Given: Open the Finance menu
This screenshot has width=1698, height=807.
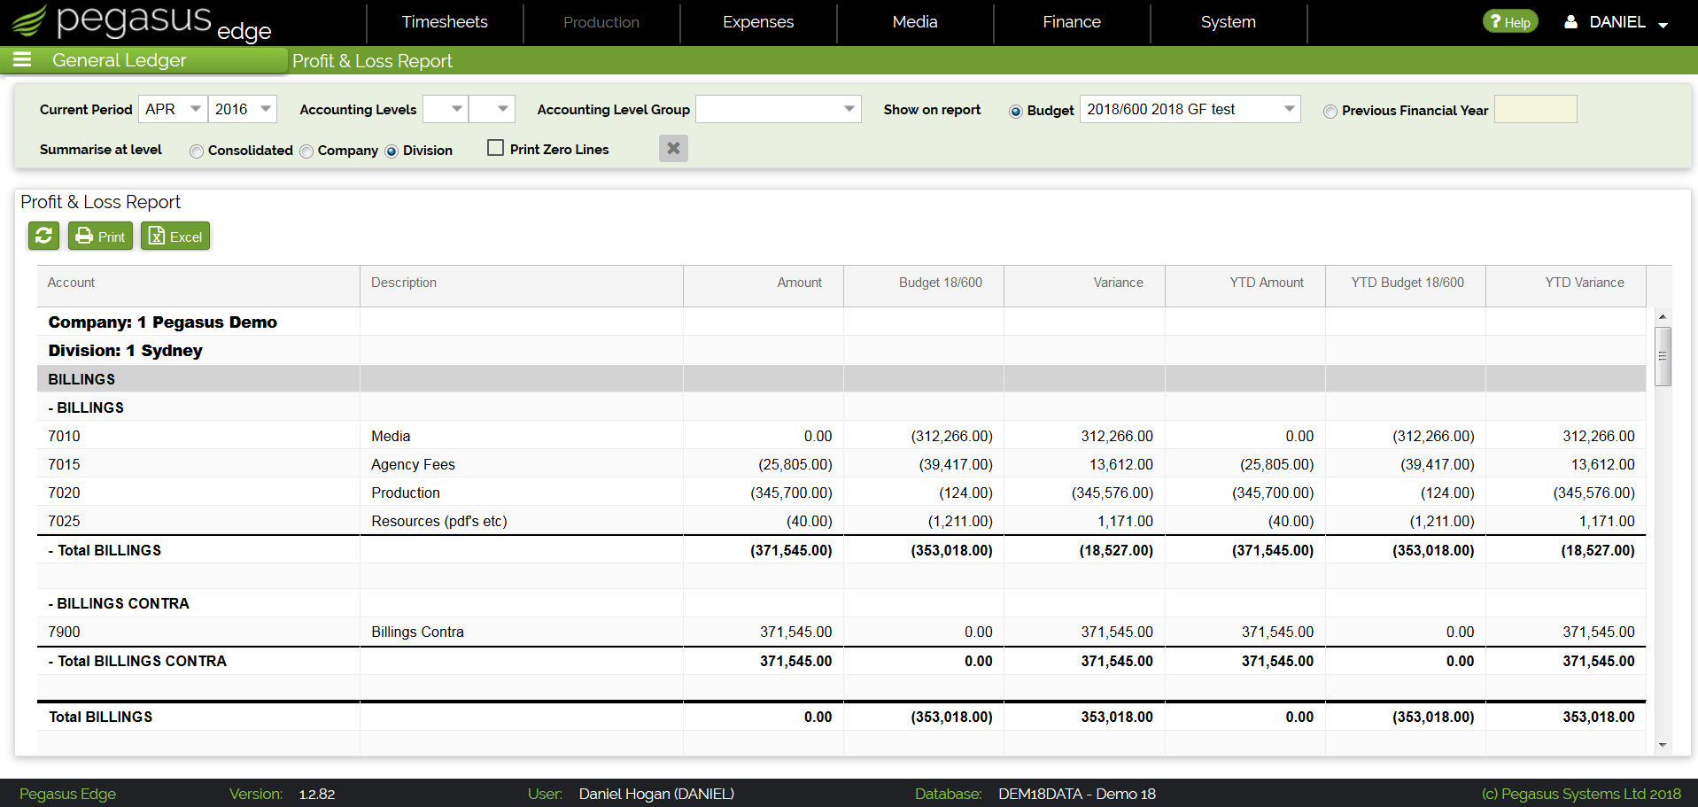Looking at the screenshot, I should point(1072,22).
